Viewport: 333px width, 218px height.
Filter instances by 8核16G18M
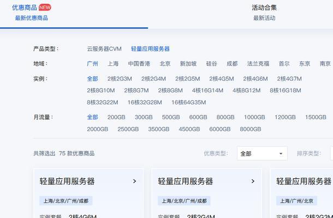(x=286, y=90)
